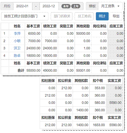This screenshot has height=133, width=127.
Task: Select the 本年 quick-range pill
Action: pos(66,6)
